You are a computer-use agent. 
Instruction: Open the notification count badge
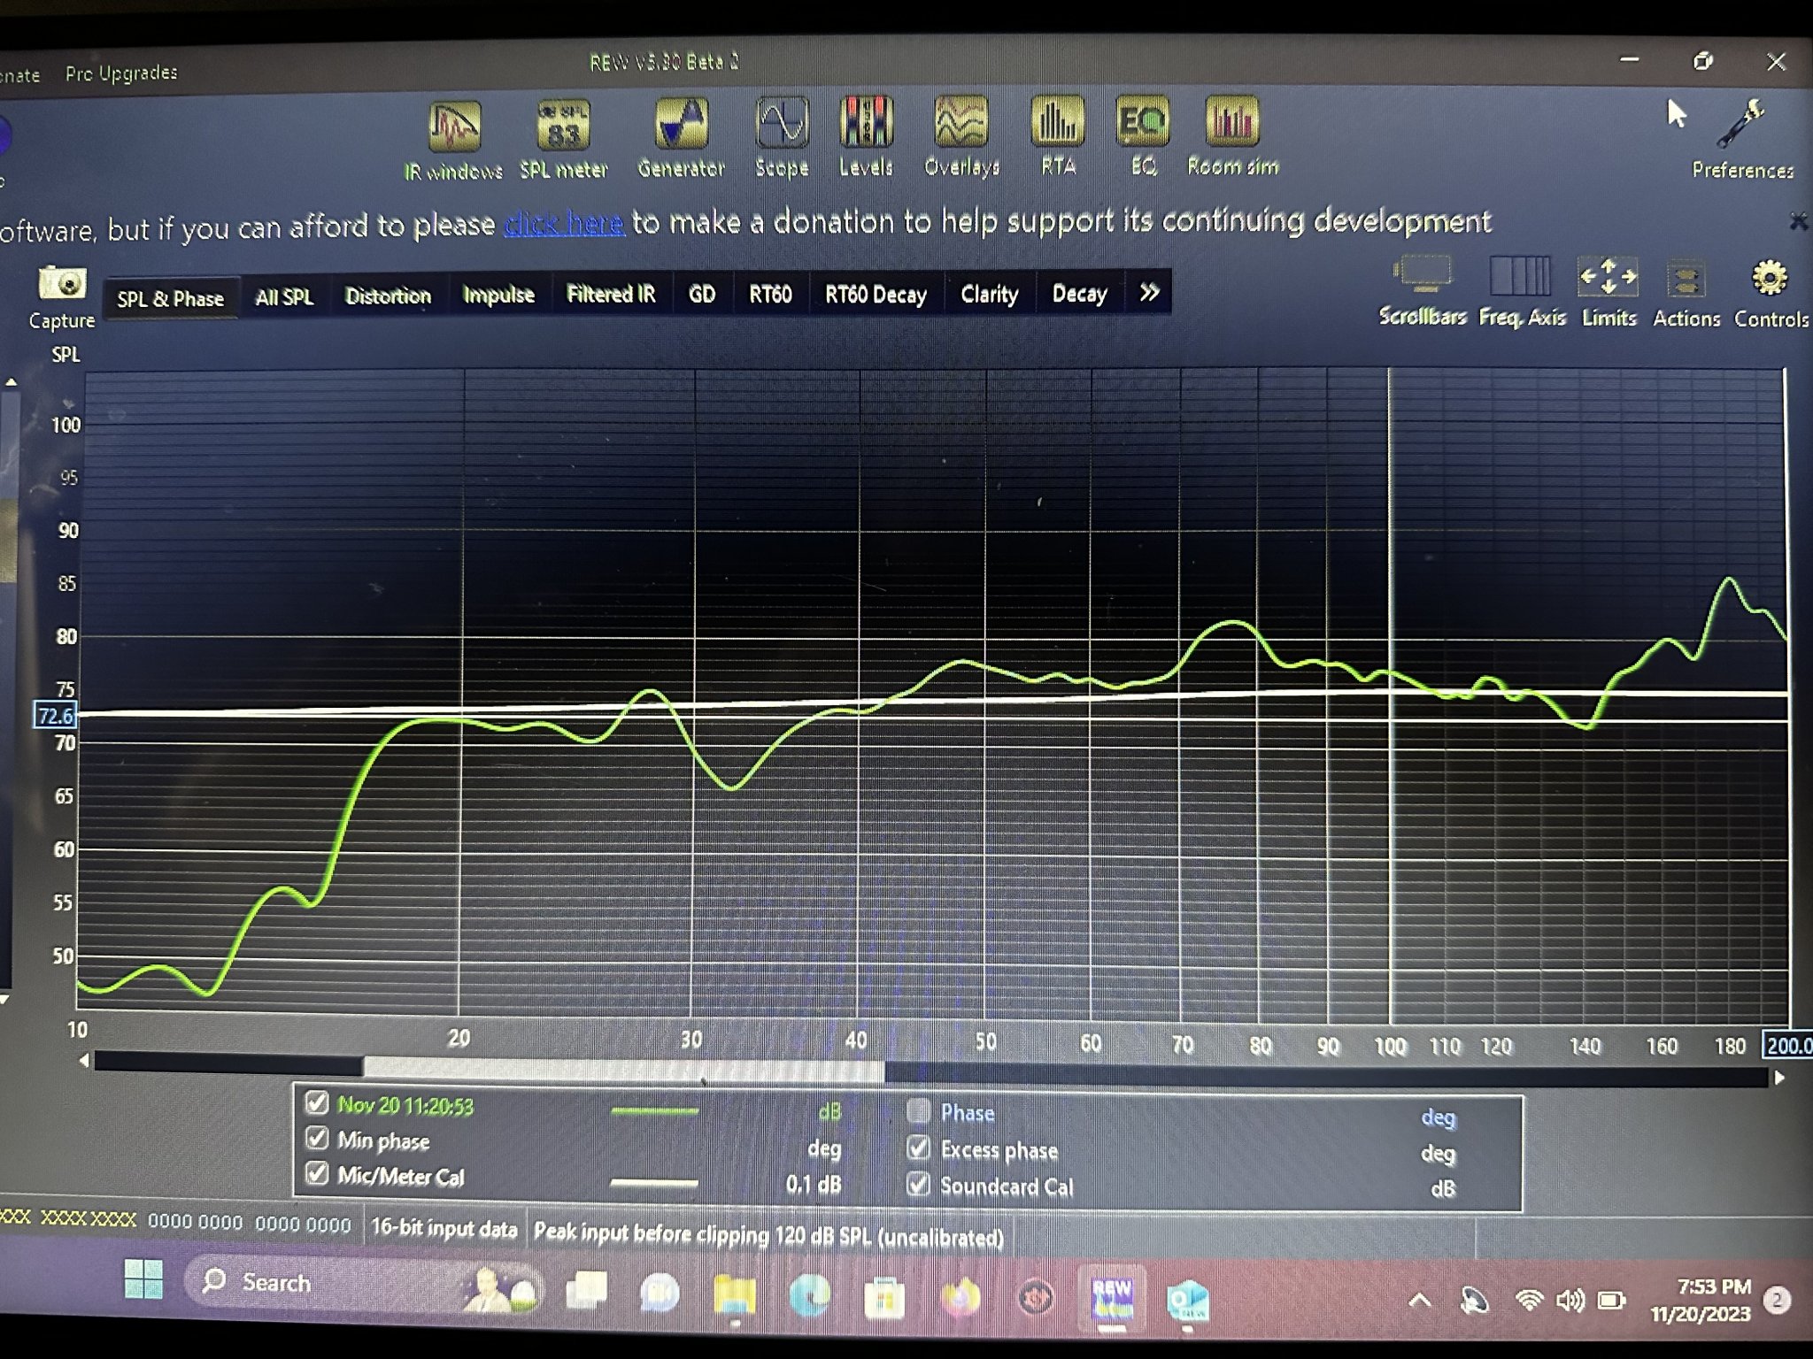(x=1777, y=1300)
